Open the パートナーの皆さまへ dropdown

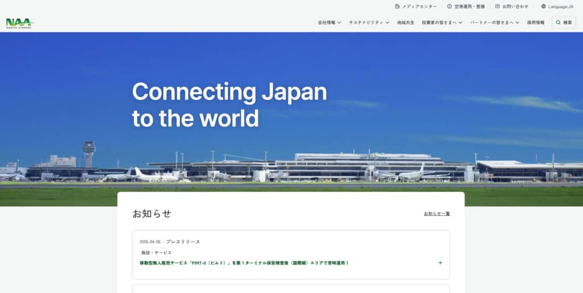(495, 23)
